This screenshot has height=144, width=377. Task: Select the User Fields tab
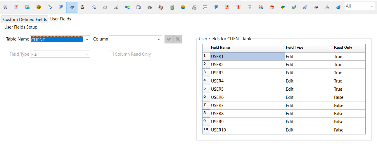(61, 19)
